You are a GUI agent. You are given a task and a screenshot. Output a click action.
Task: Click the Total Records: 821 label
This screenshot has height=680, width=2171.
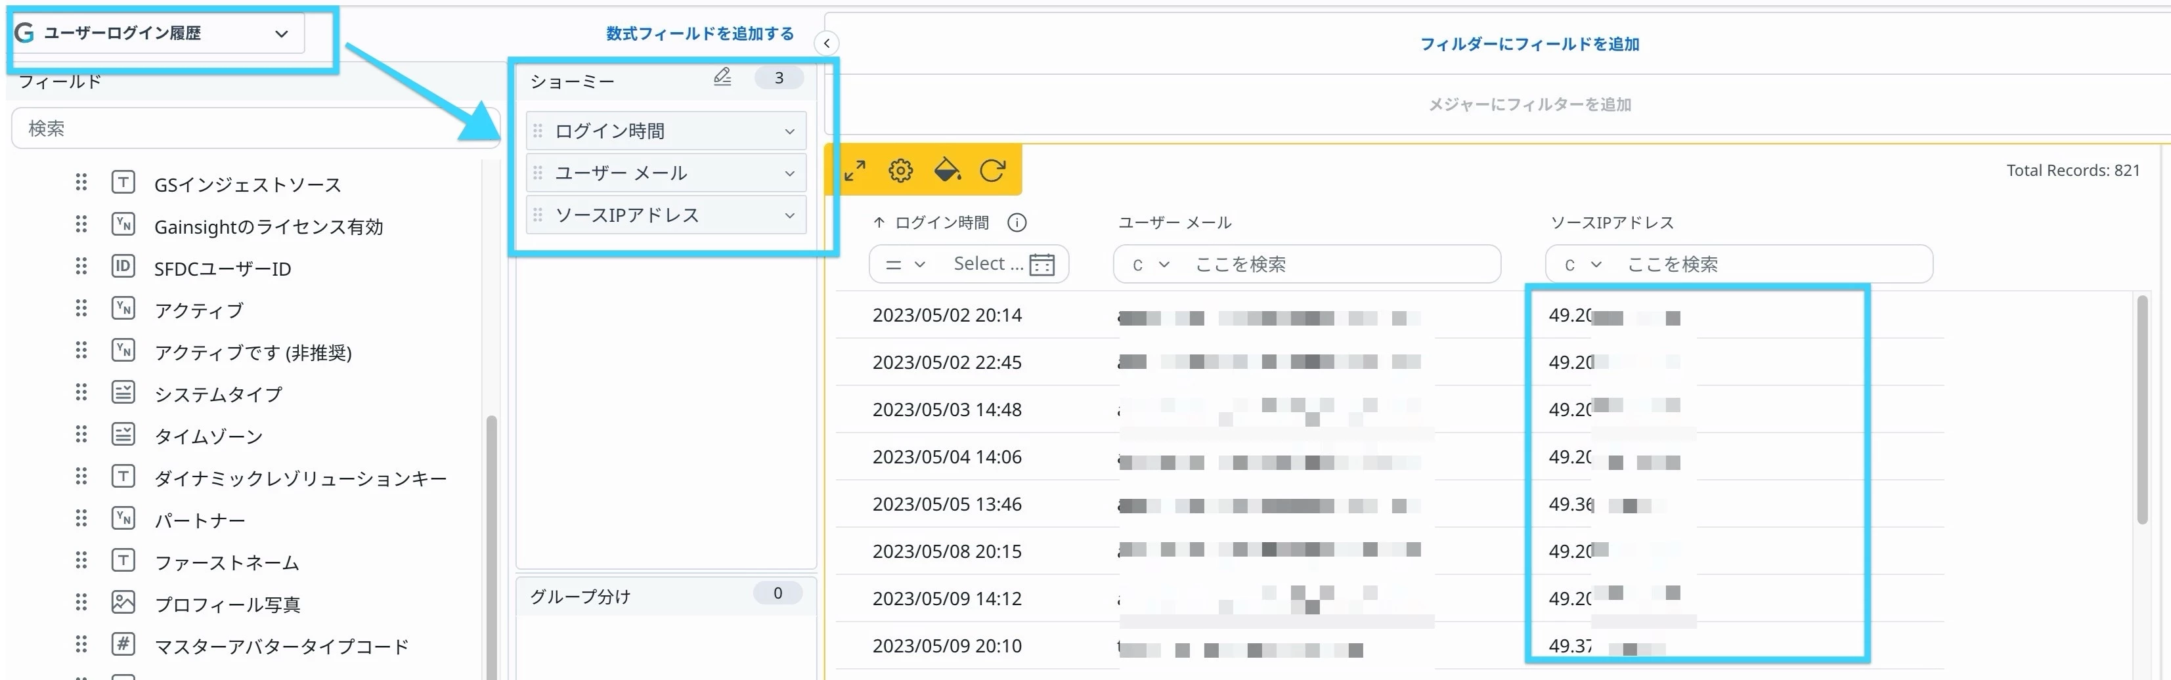[x=2073, y=171]
